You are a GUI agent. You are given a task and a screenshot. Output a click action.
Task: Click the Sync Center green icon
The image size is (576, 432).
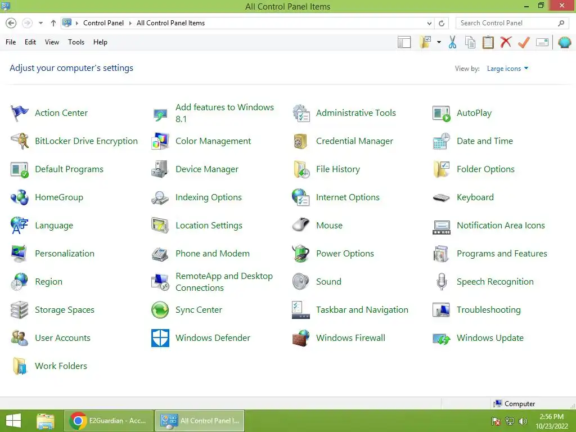(x=160, y=310)
